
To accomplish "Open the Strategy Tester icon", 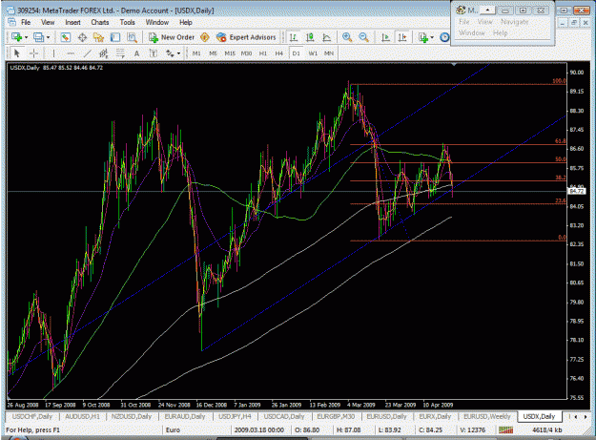I will 132,37.
